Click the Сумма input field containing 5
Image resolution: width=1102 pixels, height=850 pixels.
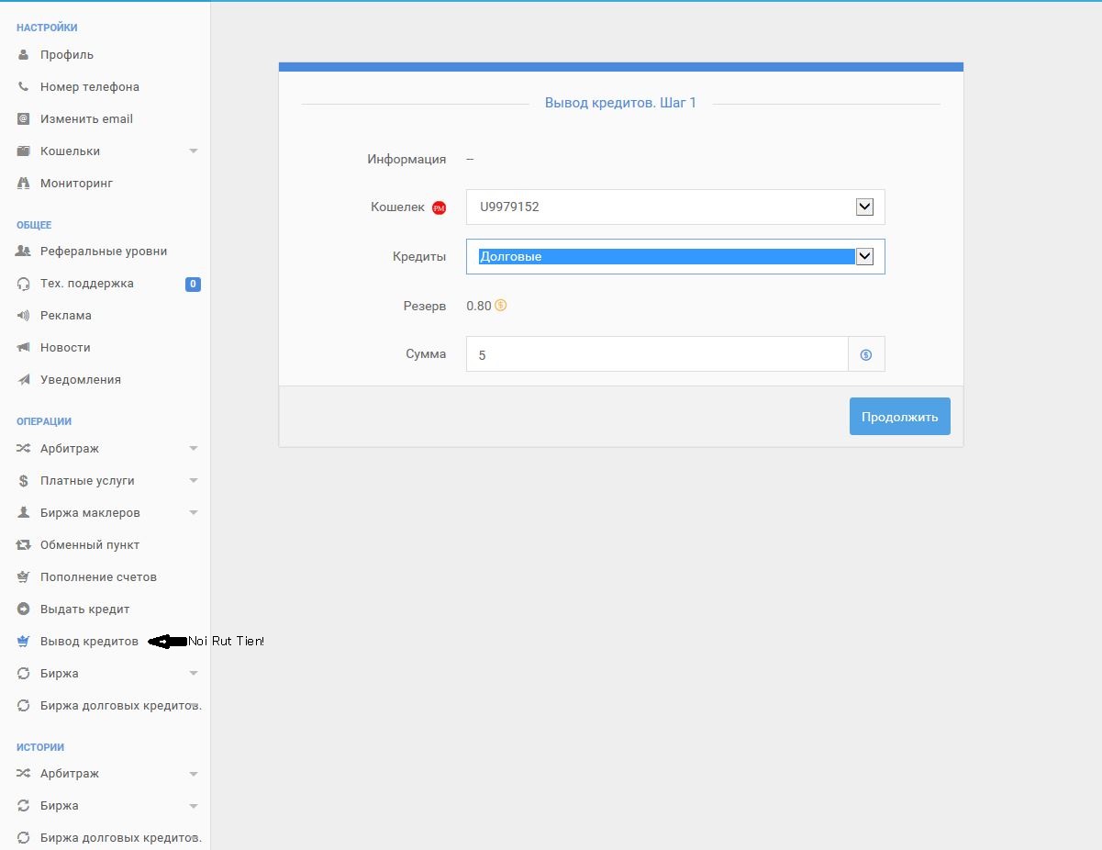click(657, 354)
